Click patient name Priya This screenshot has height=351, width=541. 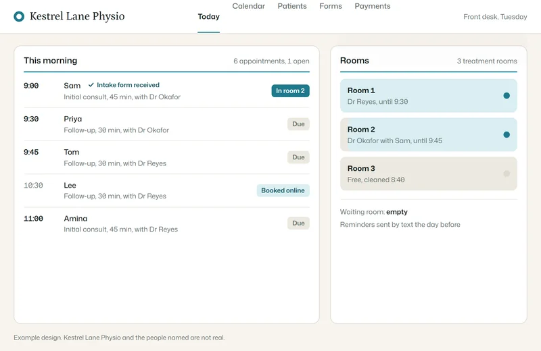click(73, 119)
